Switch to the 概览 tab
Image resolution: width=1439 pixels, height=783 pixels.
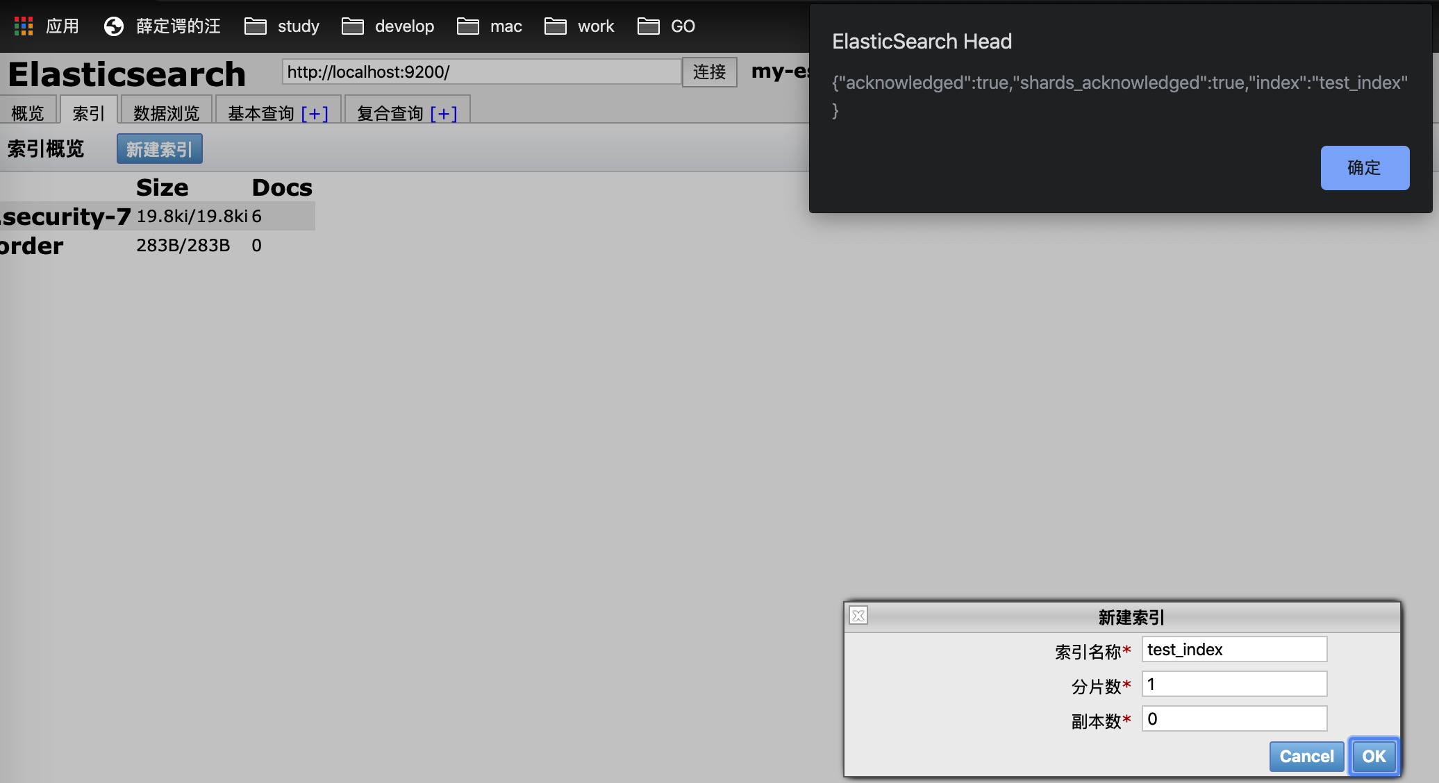coord(28,113)
